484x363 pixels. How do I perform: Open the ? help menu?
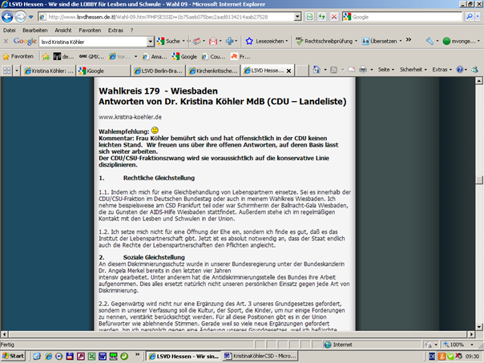click(x=131, y=30)
